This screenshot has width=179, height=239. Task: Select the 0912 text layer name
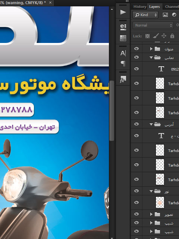[175, 69]
